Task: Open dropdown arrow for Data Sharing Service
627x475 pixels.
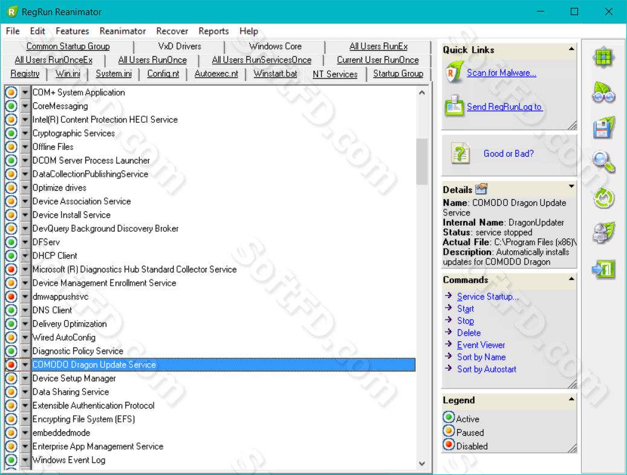Action: point(25,391)
